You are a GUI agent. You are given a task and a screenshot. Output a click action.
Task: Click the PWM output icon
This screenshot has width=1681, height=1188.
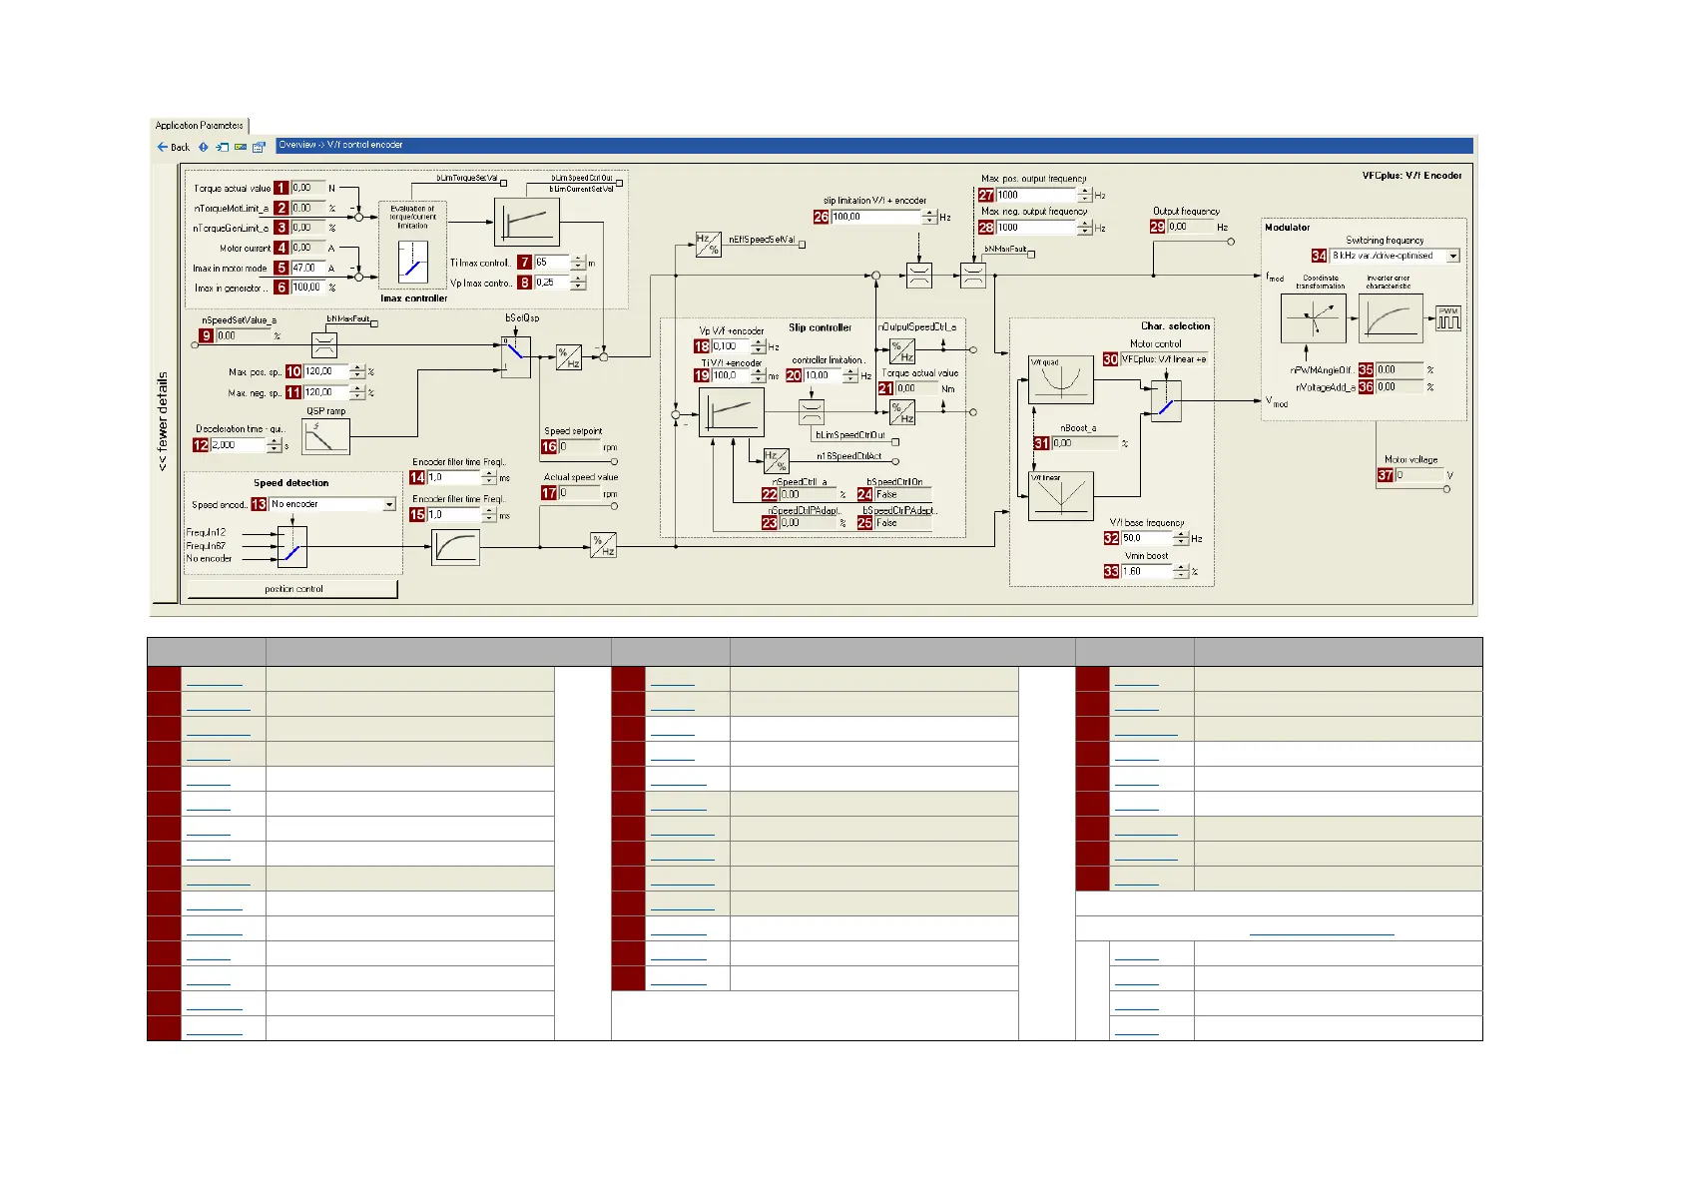coord(1448,318)
